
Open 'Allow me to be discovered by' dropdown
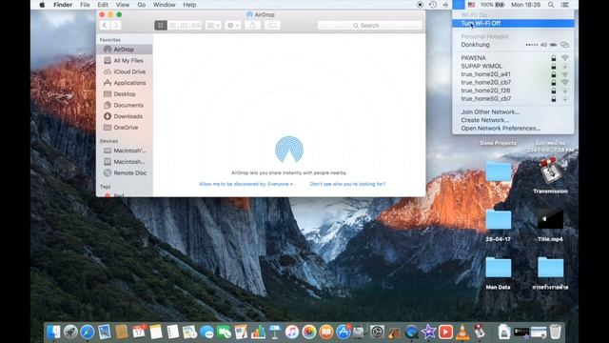click(x=246, y=184)
